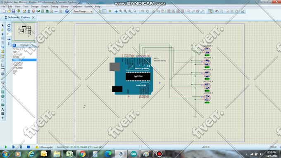The width and height of the screenshot is (281, 158).
Task: Click the New Project toolbar icon
Action: 4,11
